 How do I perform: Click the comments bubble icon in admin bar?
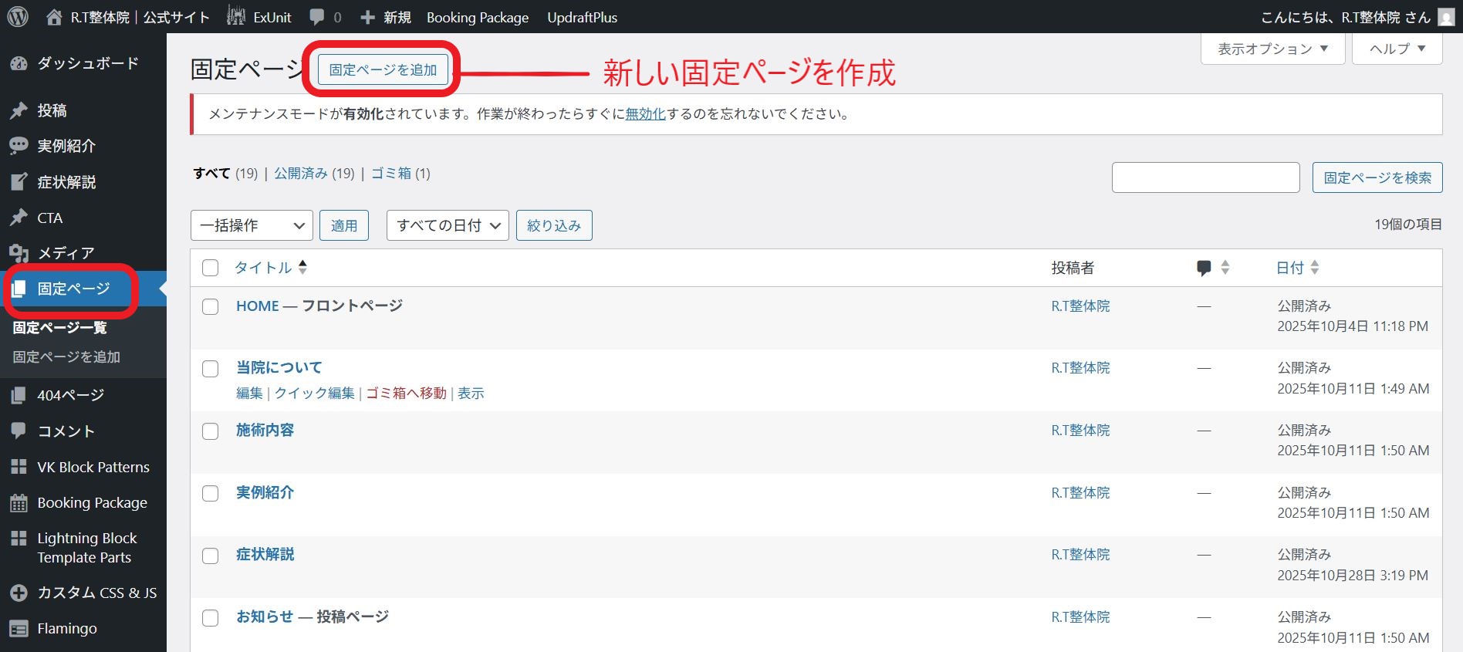(317, 17)
